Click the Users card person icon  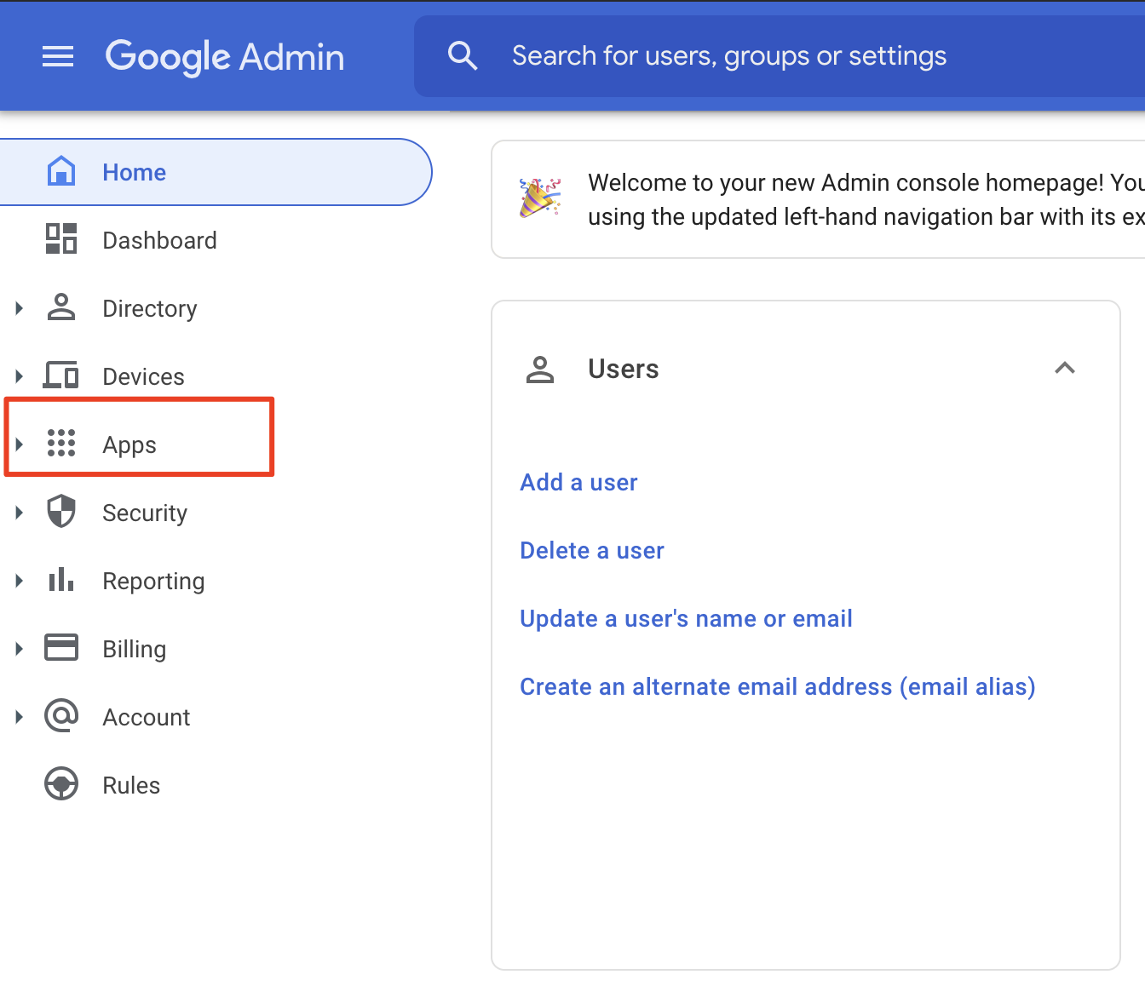[x=540, y=370]
